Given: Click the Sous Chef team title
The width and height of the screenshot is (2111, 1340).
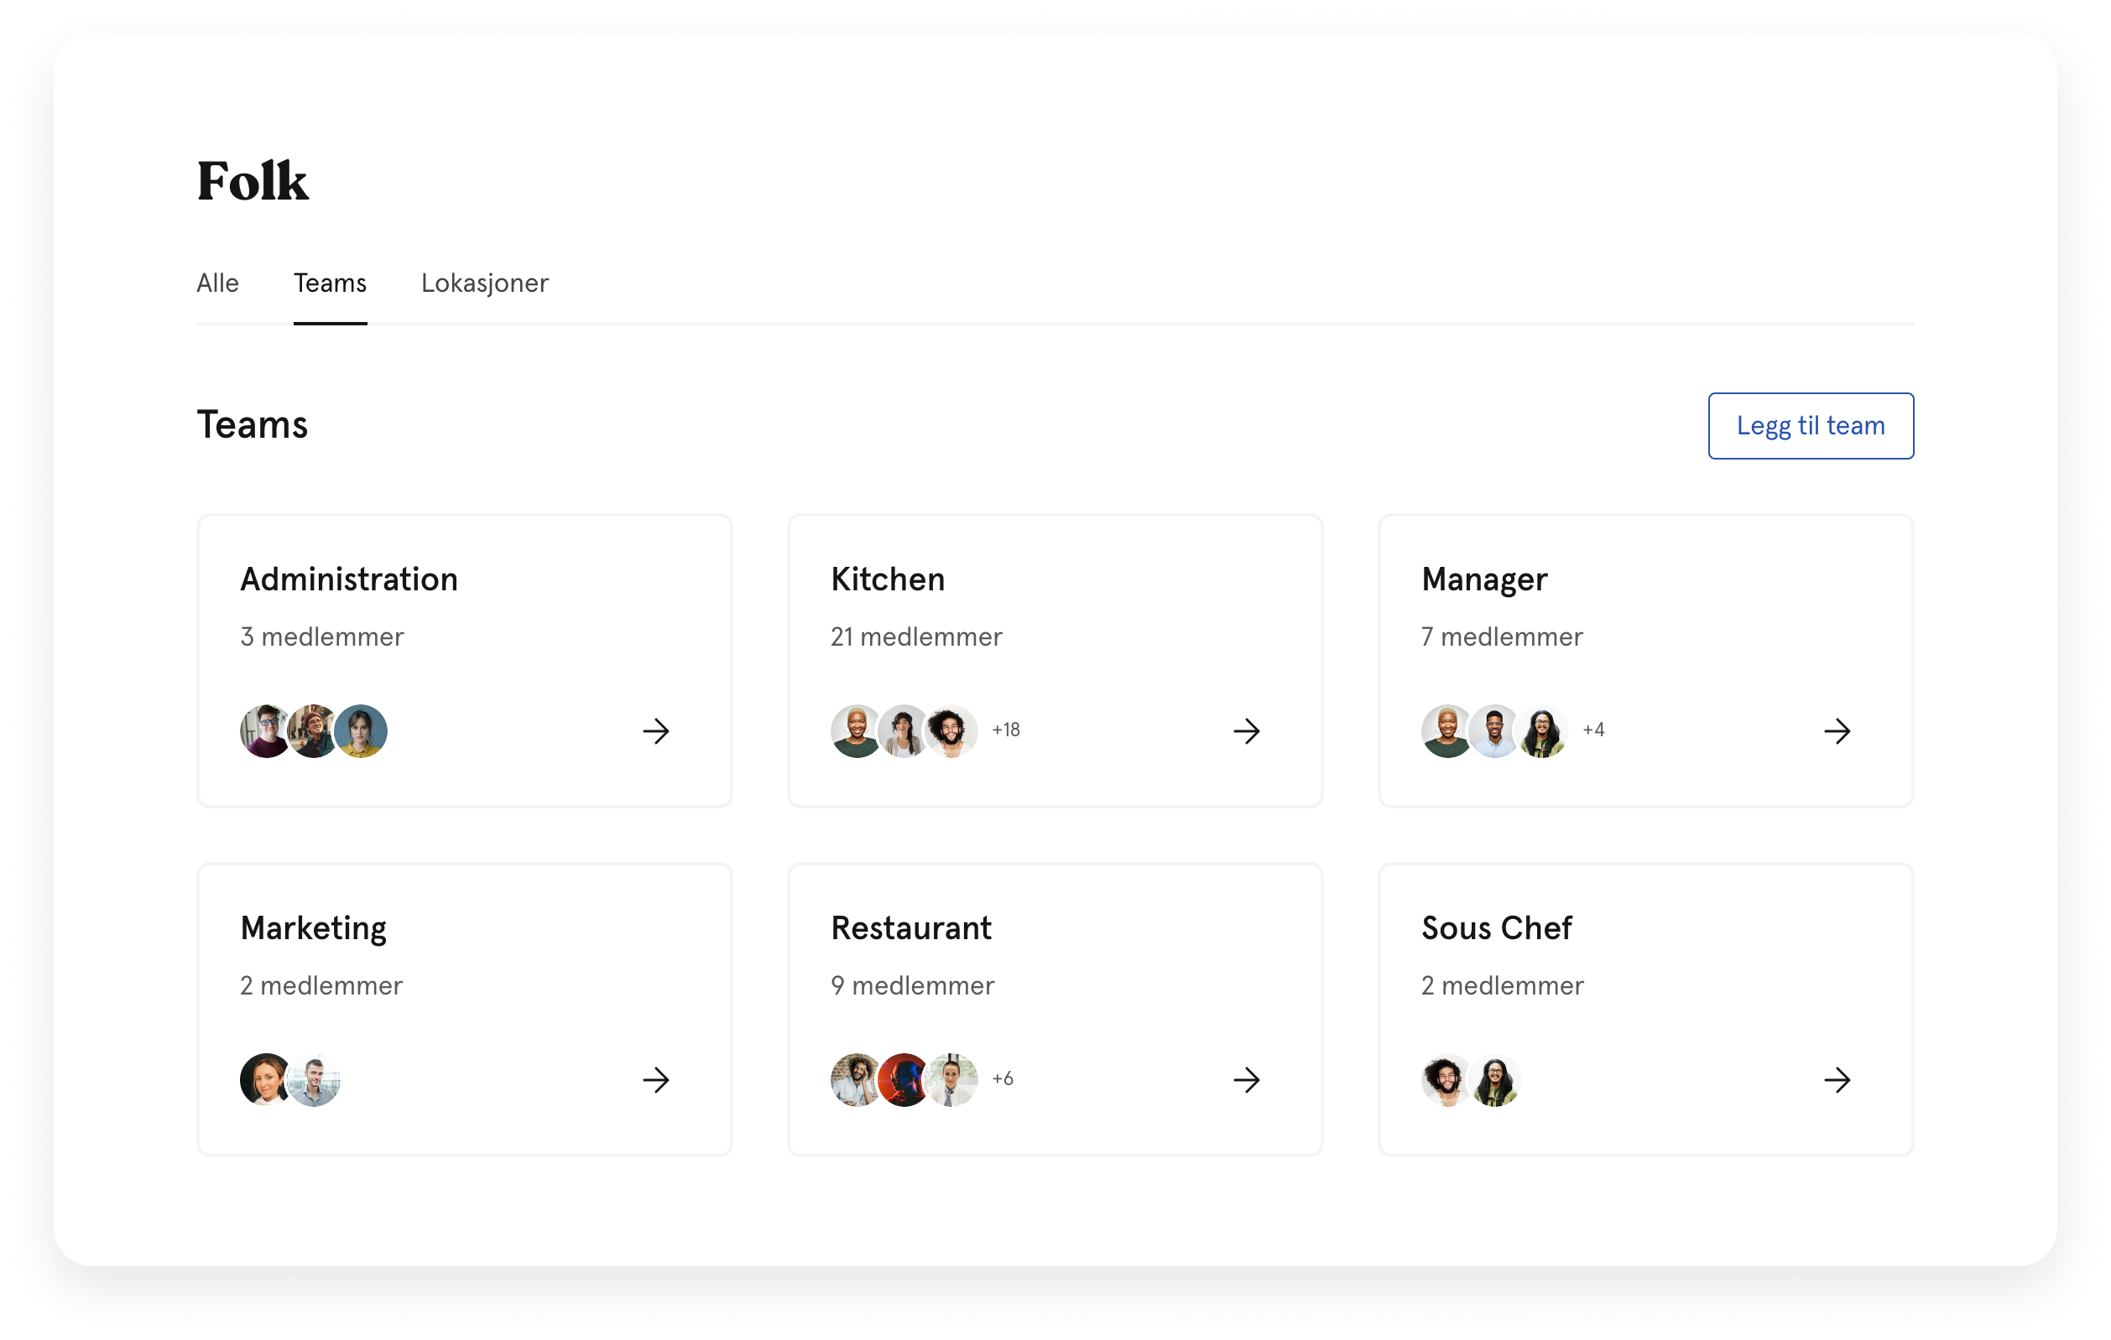Looking at the screenshot, I should (x=1497, y=928).
